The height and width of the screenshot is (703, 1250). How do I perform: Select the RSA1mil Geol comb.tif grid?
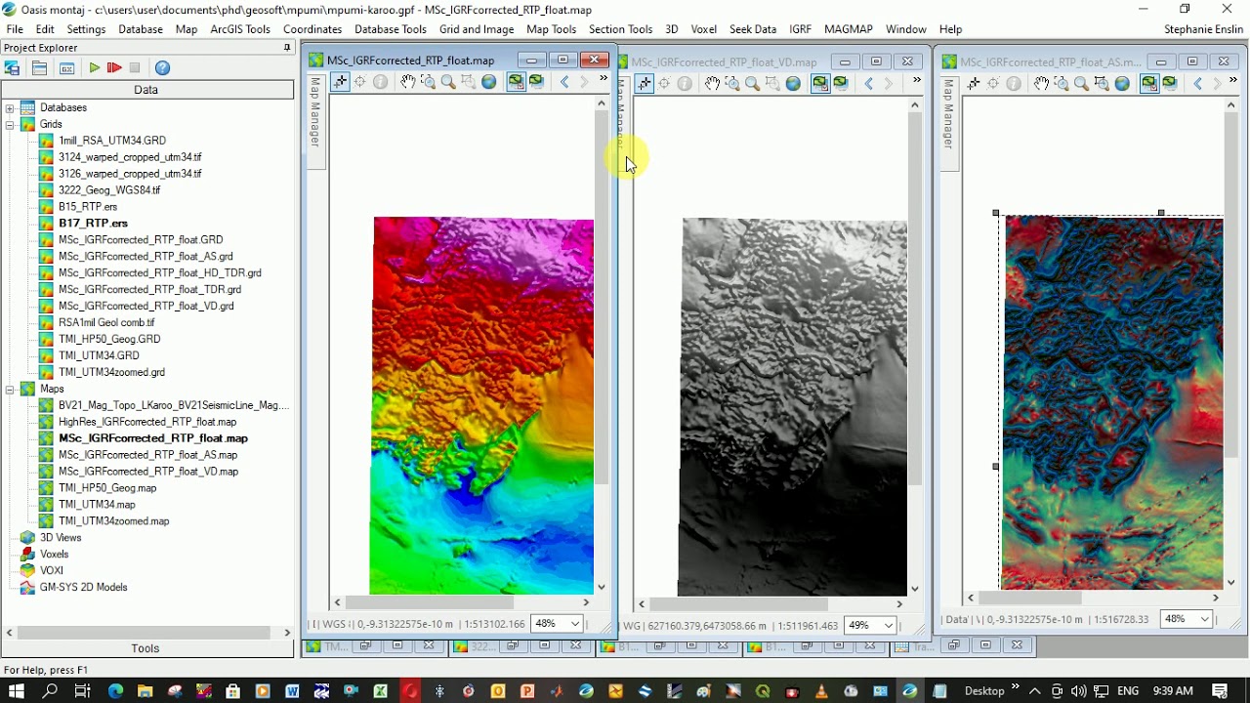pos(106,322)
